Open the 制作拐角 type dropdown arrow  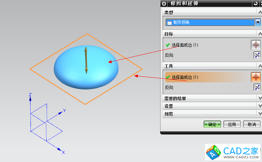258,23
